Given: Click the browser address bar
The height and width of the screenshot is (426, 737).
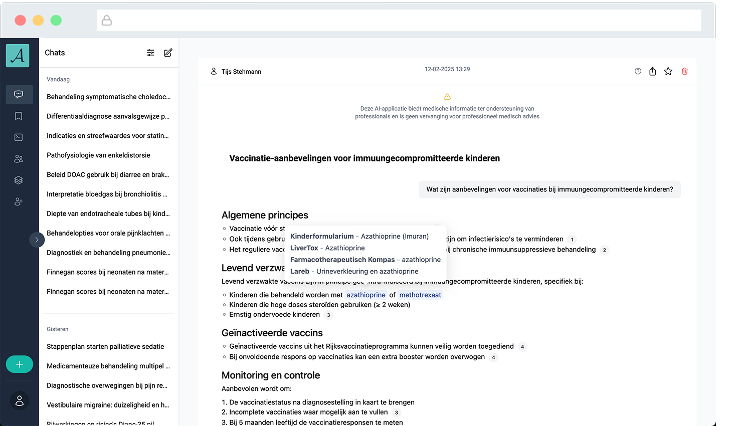Looking at the screenshot, I should click(x=399, y=21).
